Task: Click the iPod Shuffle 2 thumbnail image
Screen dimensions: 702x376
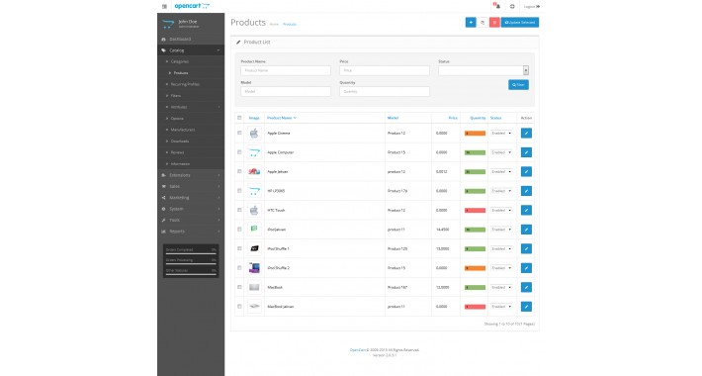Action: (x=254, y=268)
